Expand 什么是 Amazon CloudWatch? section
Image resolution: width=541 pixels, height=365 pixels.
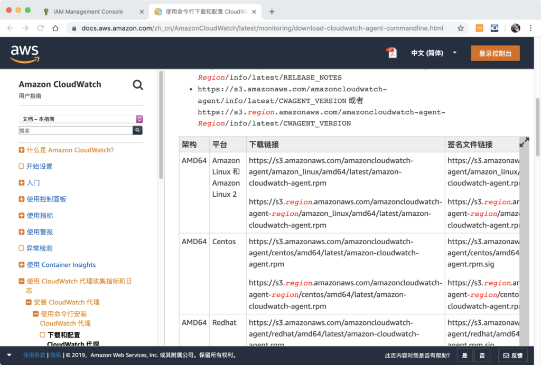pos(21,150)
